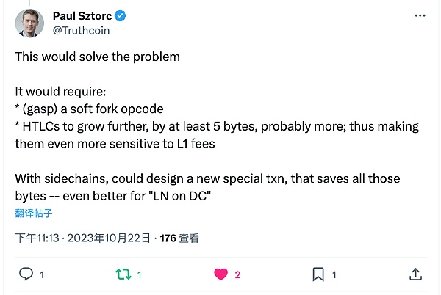Click the green retweet count number
Image resolution: width=441 pixels, height=295 pixels.
click(x=140, y=275)
